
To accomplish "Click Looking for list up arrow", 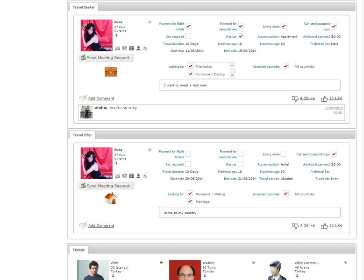I will click(x=232, y=65).
